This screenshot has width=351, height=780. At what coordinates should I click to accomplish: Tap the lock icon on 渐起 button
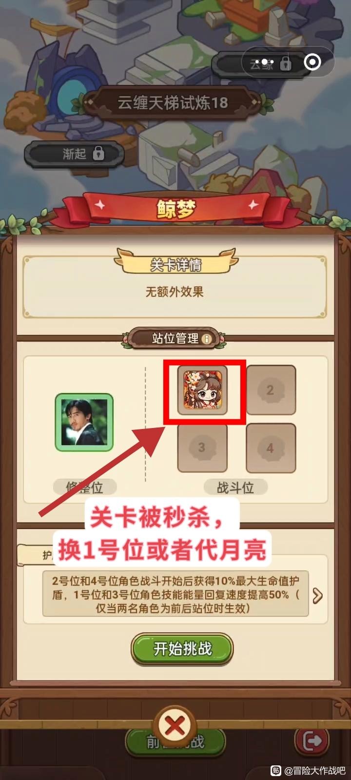tap(98, 153)
